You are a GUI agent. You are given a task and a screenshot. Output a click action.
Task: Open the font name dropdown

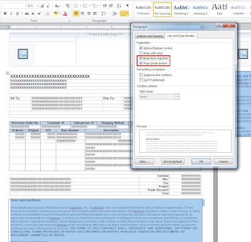click(26, 6)
